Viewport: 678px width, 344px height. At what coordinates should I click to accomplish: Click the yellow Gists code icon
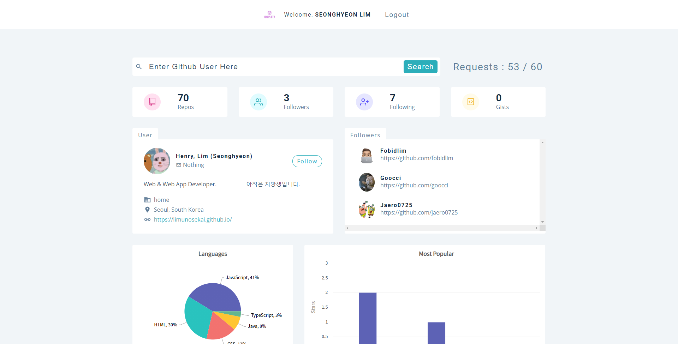[471, 102]
